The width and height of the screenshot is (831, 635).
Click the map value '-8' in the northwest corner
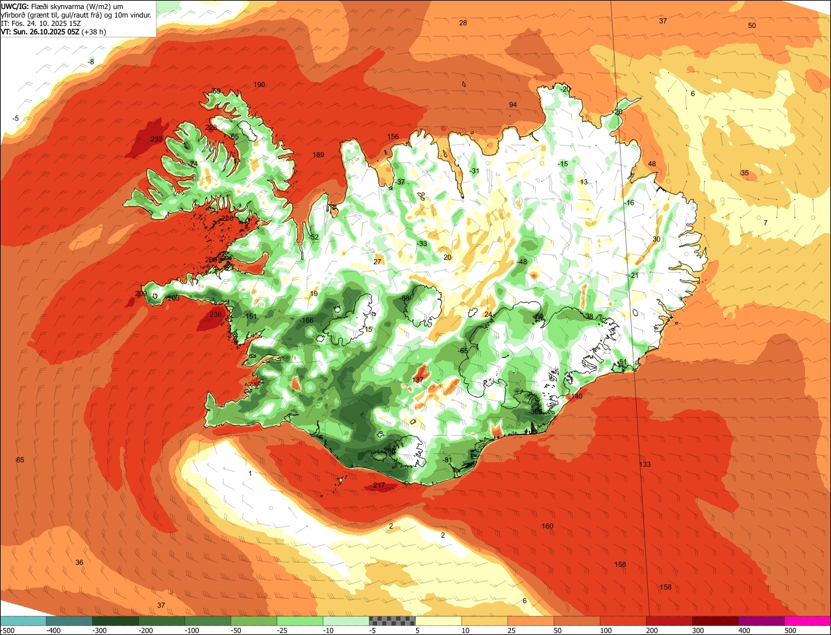click(x=92, y=62)
